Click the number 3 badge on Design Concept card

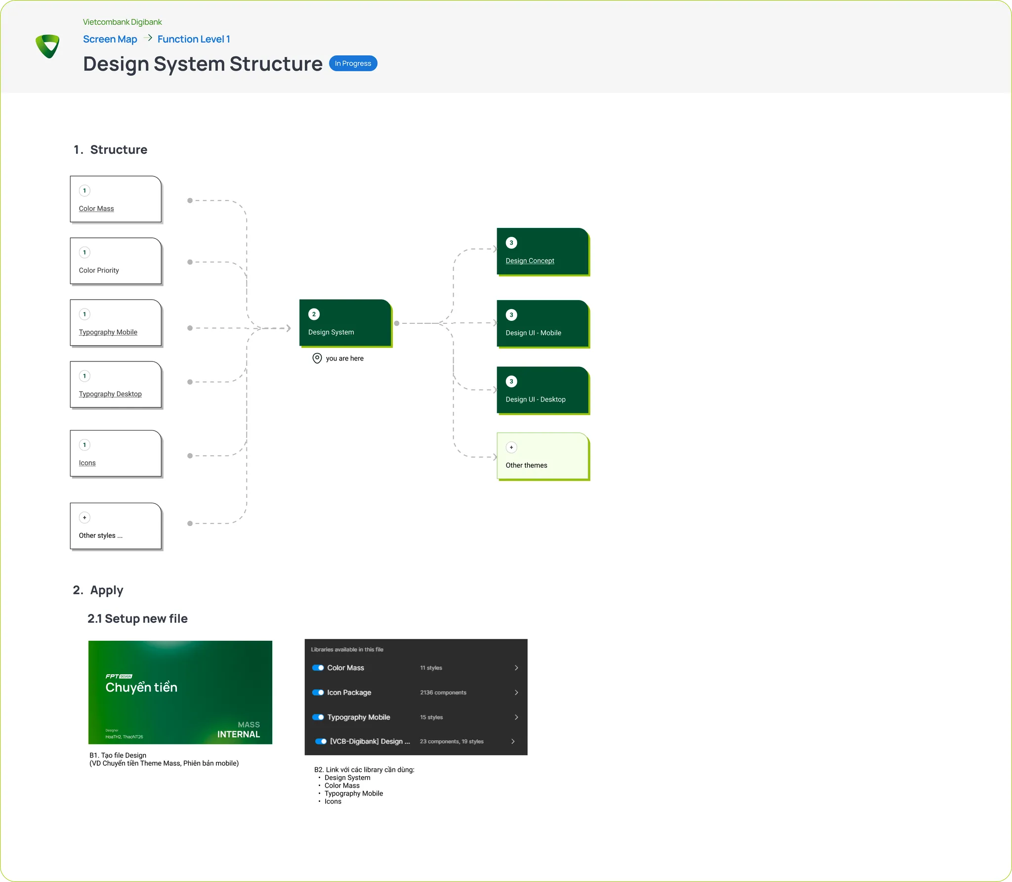click(511, 243)
